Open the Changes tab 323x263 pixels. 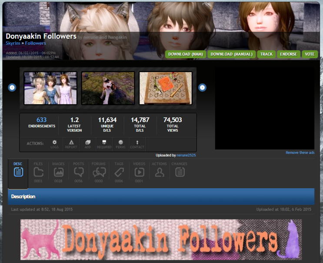(180, 170)
